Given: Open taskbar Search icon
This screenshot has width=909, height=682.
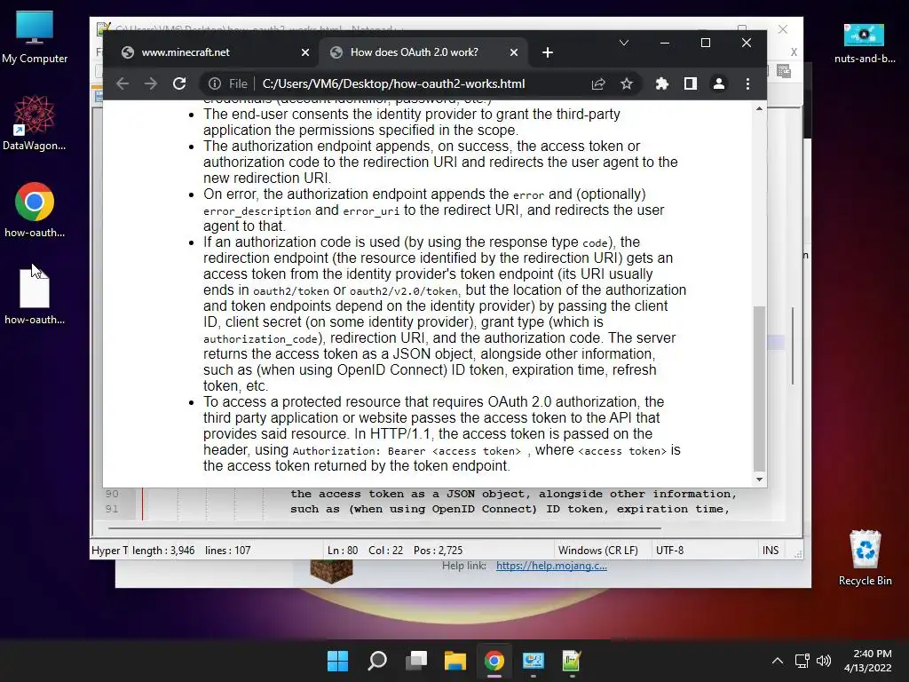Looking at the screenshot, I should tap(377, 661).
